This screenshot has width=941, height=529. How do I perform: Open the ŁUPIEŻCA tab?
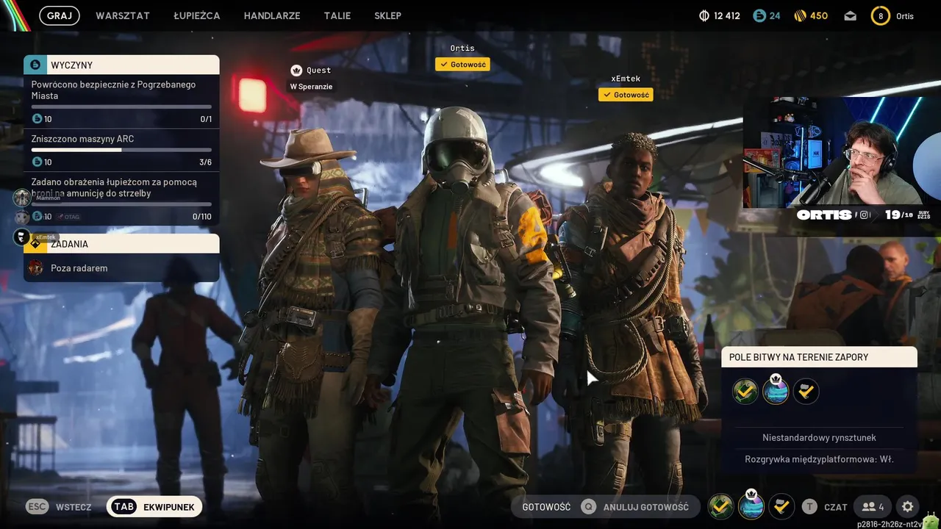click(197, 15)
